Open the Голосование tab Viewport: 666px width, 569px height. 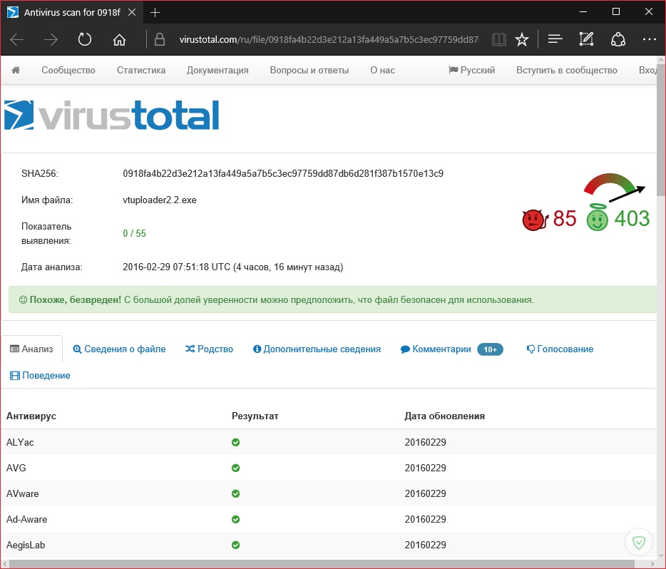560,349
